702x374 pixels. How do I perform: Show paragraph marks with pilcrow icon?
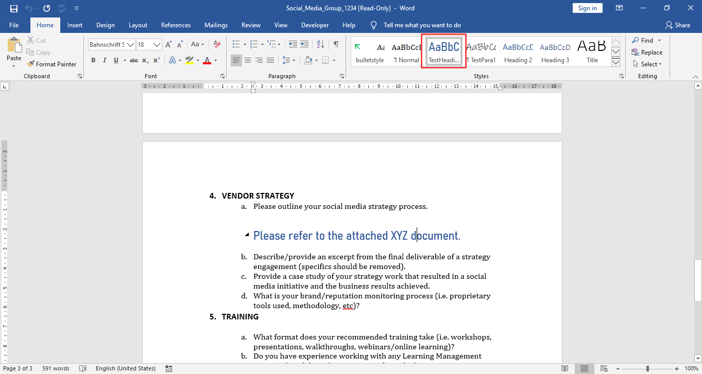pos(336,44)
